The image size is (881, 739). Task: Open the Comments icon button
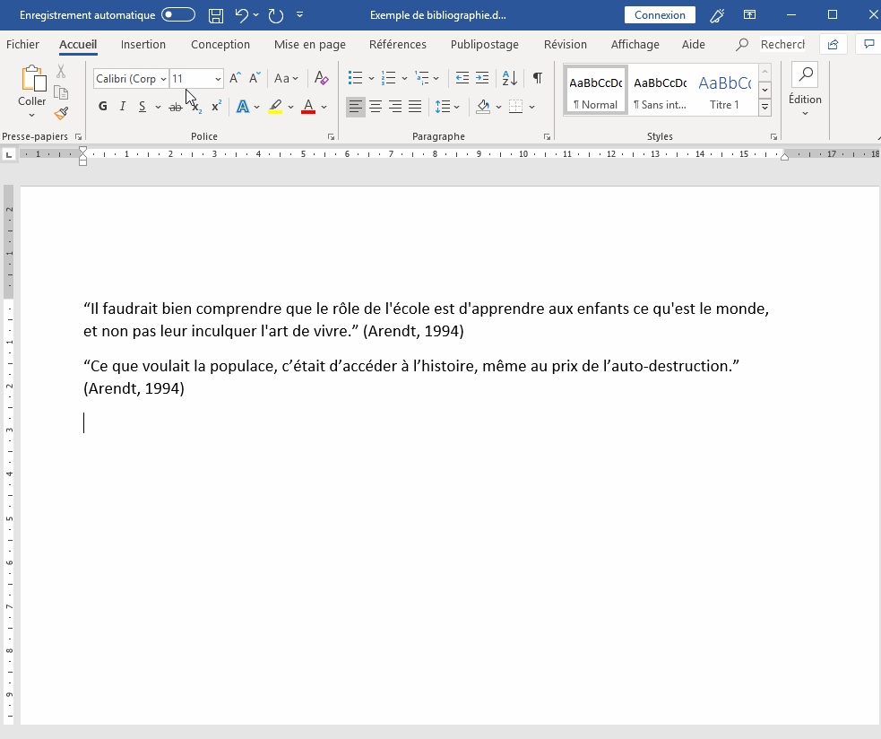coord(868,45)
